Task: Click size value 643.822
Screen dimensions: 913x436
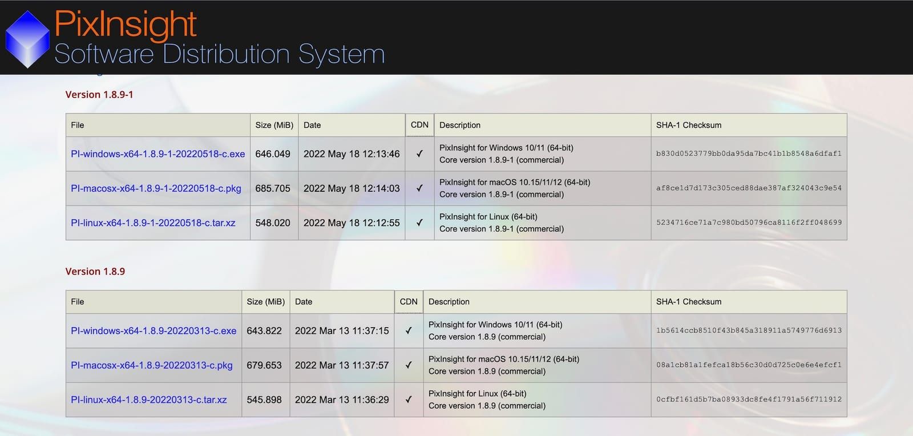Action: point(264,331)
